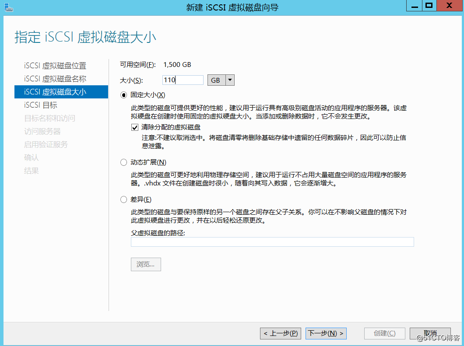This screenshot has height=346, width=464.
Task: Click the 大小(S): label
Action: click(131, 80)
